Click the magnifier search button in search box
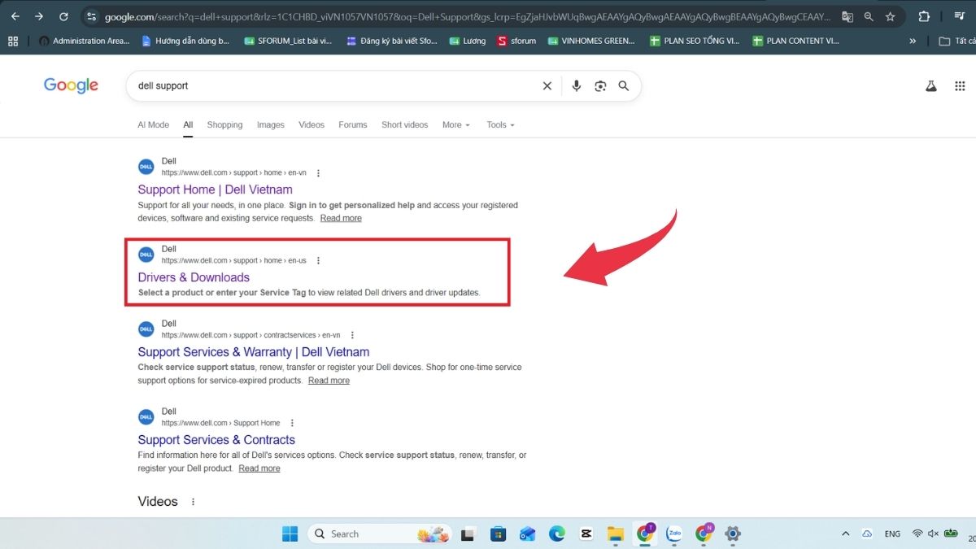976x549 pixels. 624,85
